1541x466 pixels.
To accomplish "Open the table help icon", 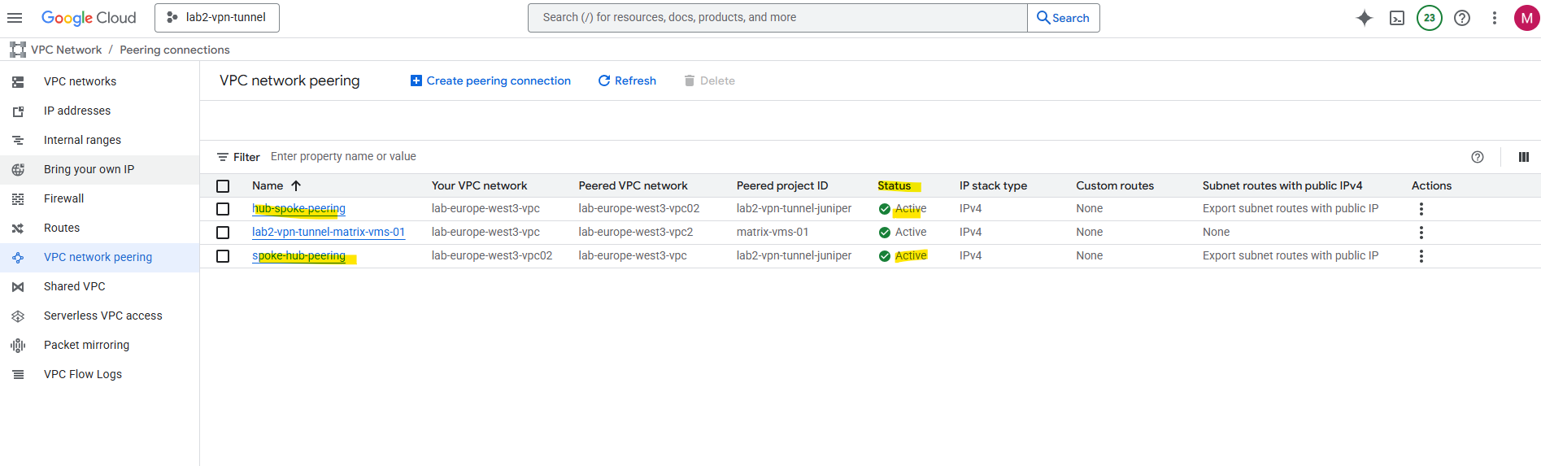I will [1478, 157].
